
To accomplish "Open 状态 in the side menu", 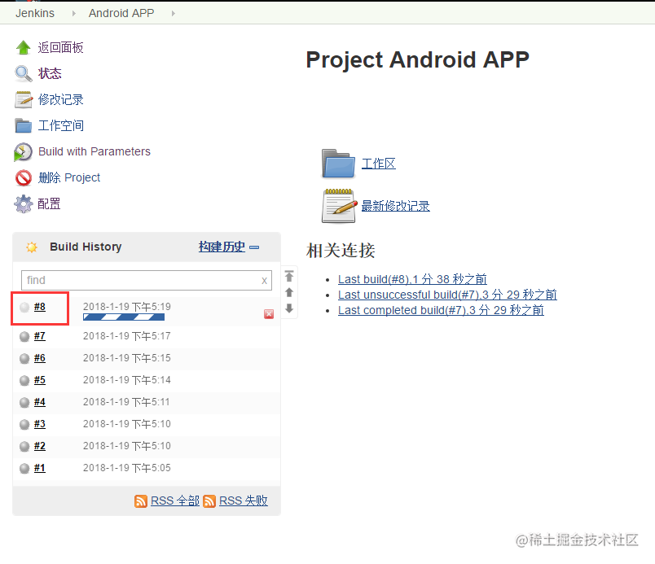I will pyautogui.click(x=50, y=73).
